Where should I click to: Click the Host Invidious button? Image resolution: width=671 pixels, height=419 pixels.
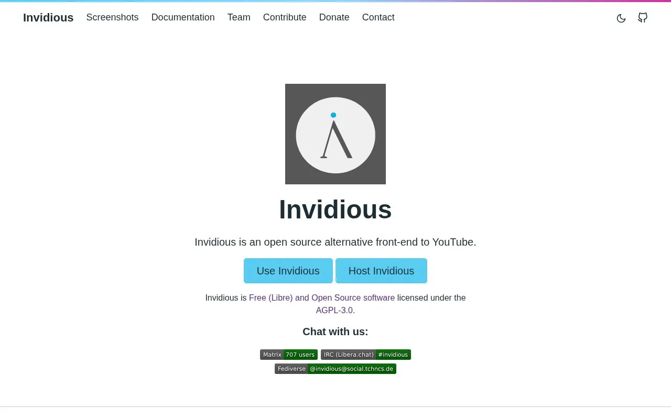pyautogui.click(x=381, y=271)
